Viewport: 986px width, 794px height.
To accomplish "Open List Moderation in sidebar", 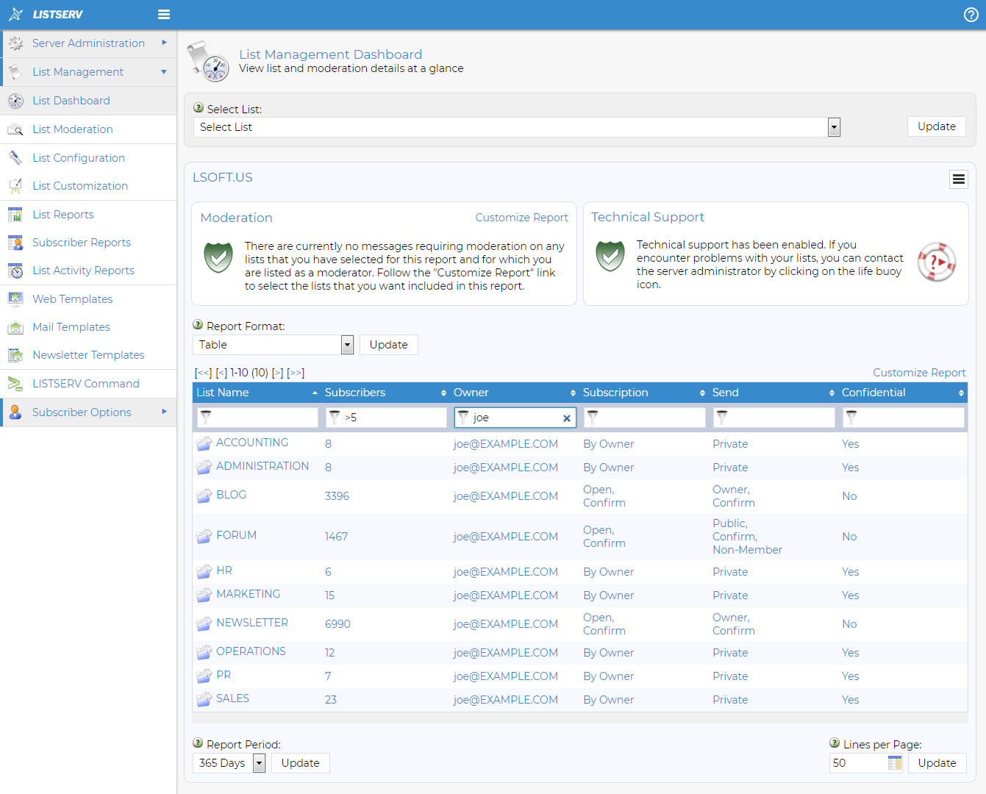I will click(x=73, y=129).
